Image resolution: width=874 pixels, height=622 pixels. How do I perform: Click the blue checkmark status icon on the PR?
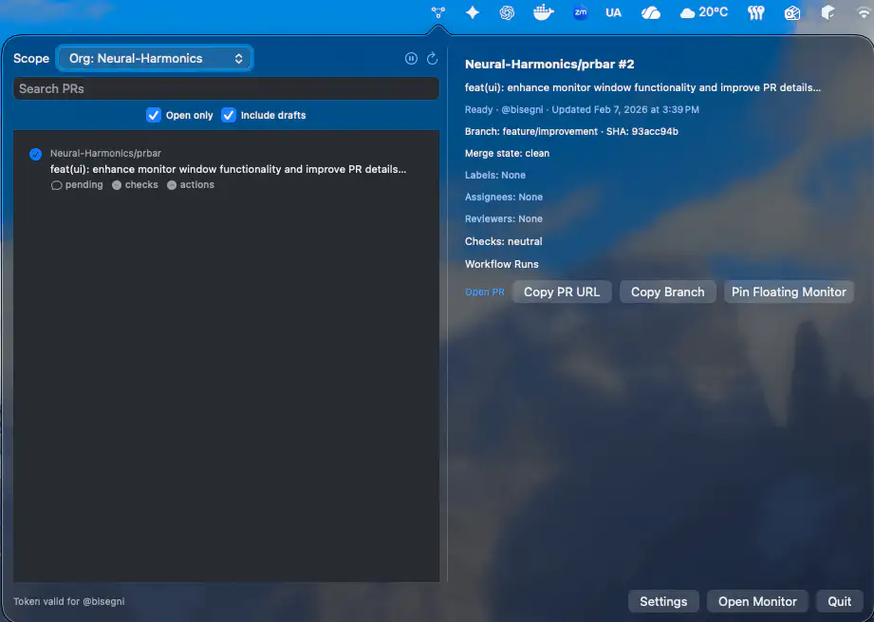point(36,155)
